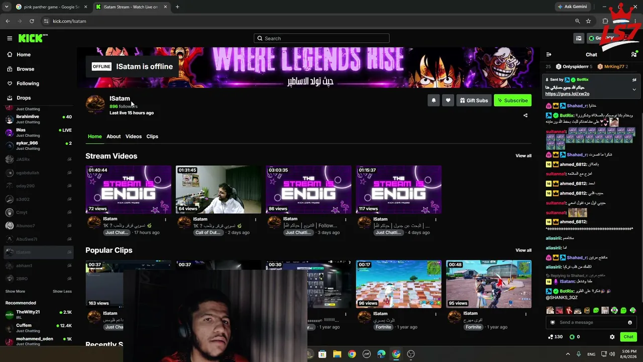Click Show Less in the sidebar
The image size is (643, 362).
coord(62,291)
